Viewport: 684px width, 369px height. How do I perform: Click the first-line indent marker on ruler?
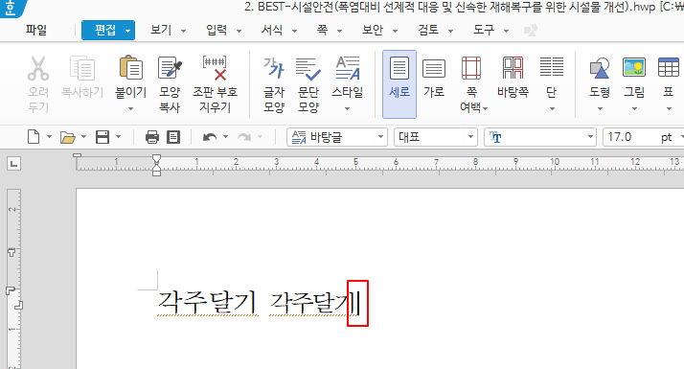pos(156,159)
